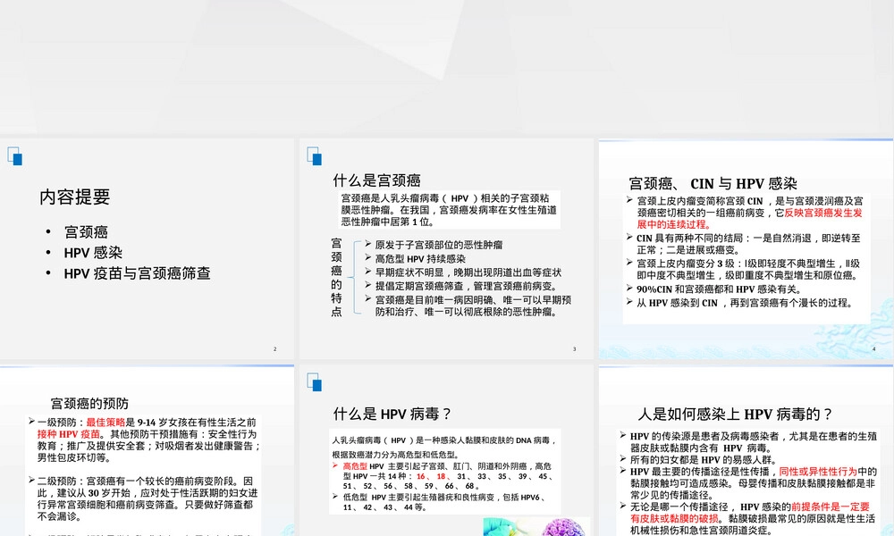The image size is (894, 536).
Task: Click red text 接种 HPV 疫苗
Action: coord(69,434)
